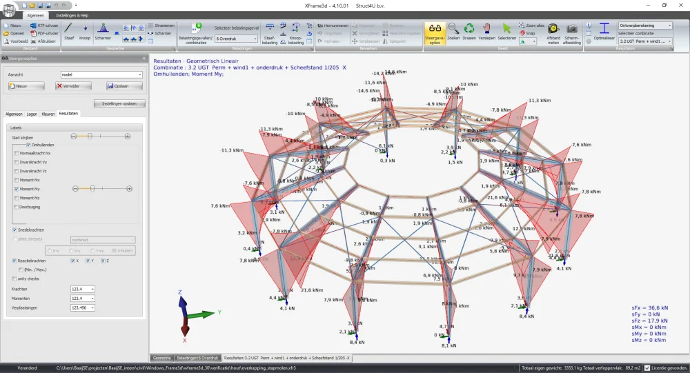Click the Verwijder button
Image resolution: width=690 pixels, height=373 pixels.
point(74,86)
